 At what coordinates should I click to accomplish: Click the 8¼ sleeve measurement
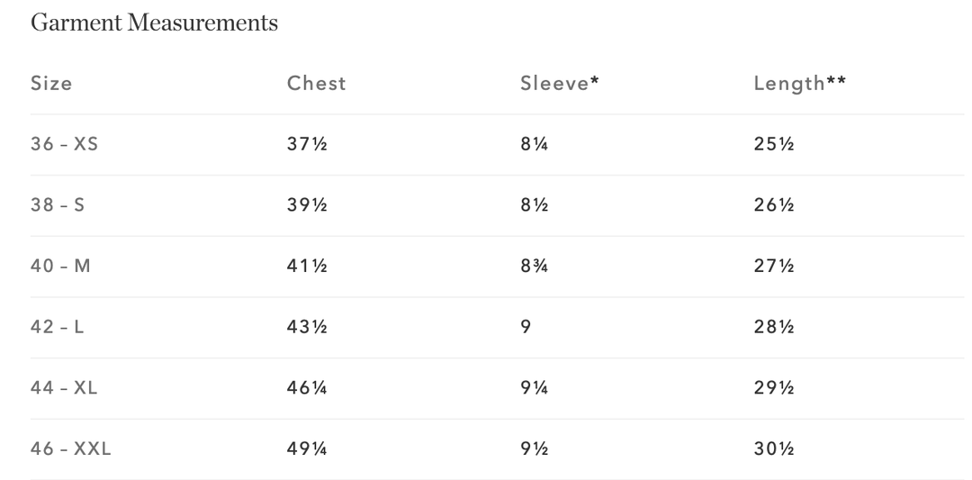[x=535, y=144]
